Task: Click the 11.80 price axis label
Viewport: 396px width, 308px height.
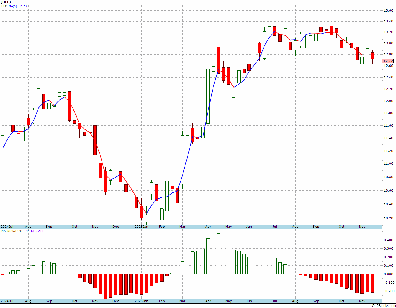Action: pyautogui.click(x=388, y=113)
